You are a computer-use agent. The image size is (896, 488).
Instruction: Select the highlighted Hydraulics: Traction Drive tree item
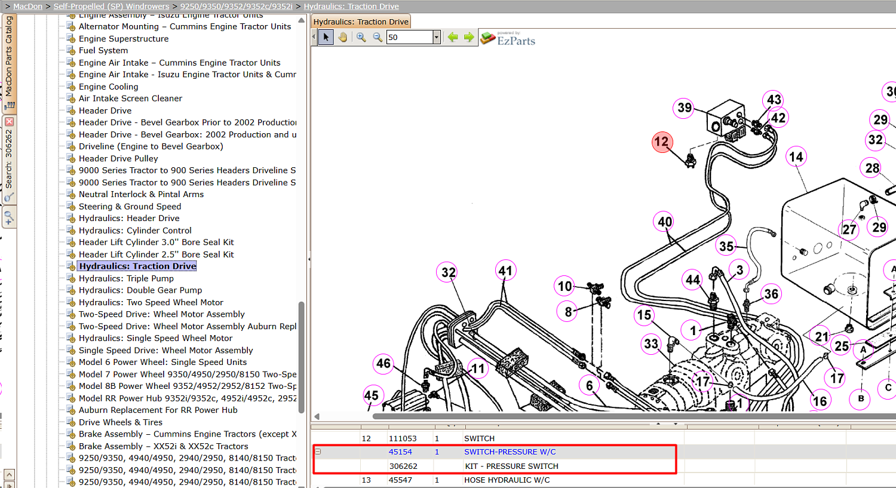click(137, 266)
